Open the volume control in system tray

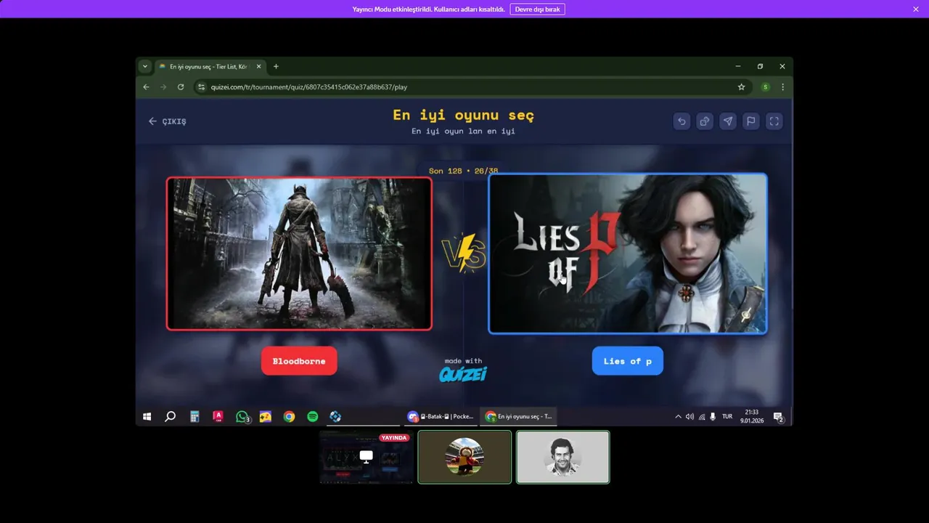[689, 417]
